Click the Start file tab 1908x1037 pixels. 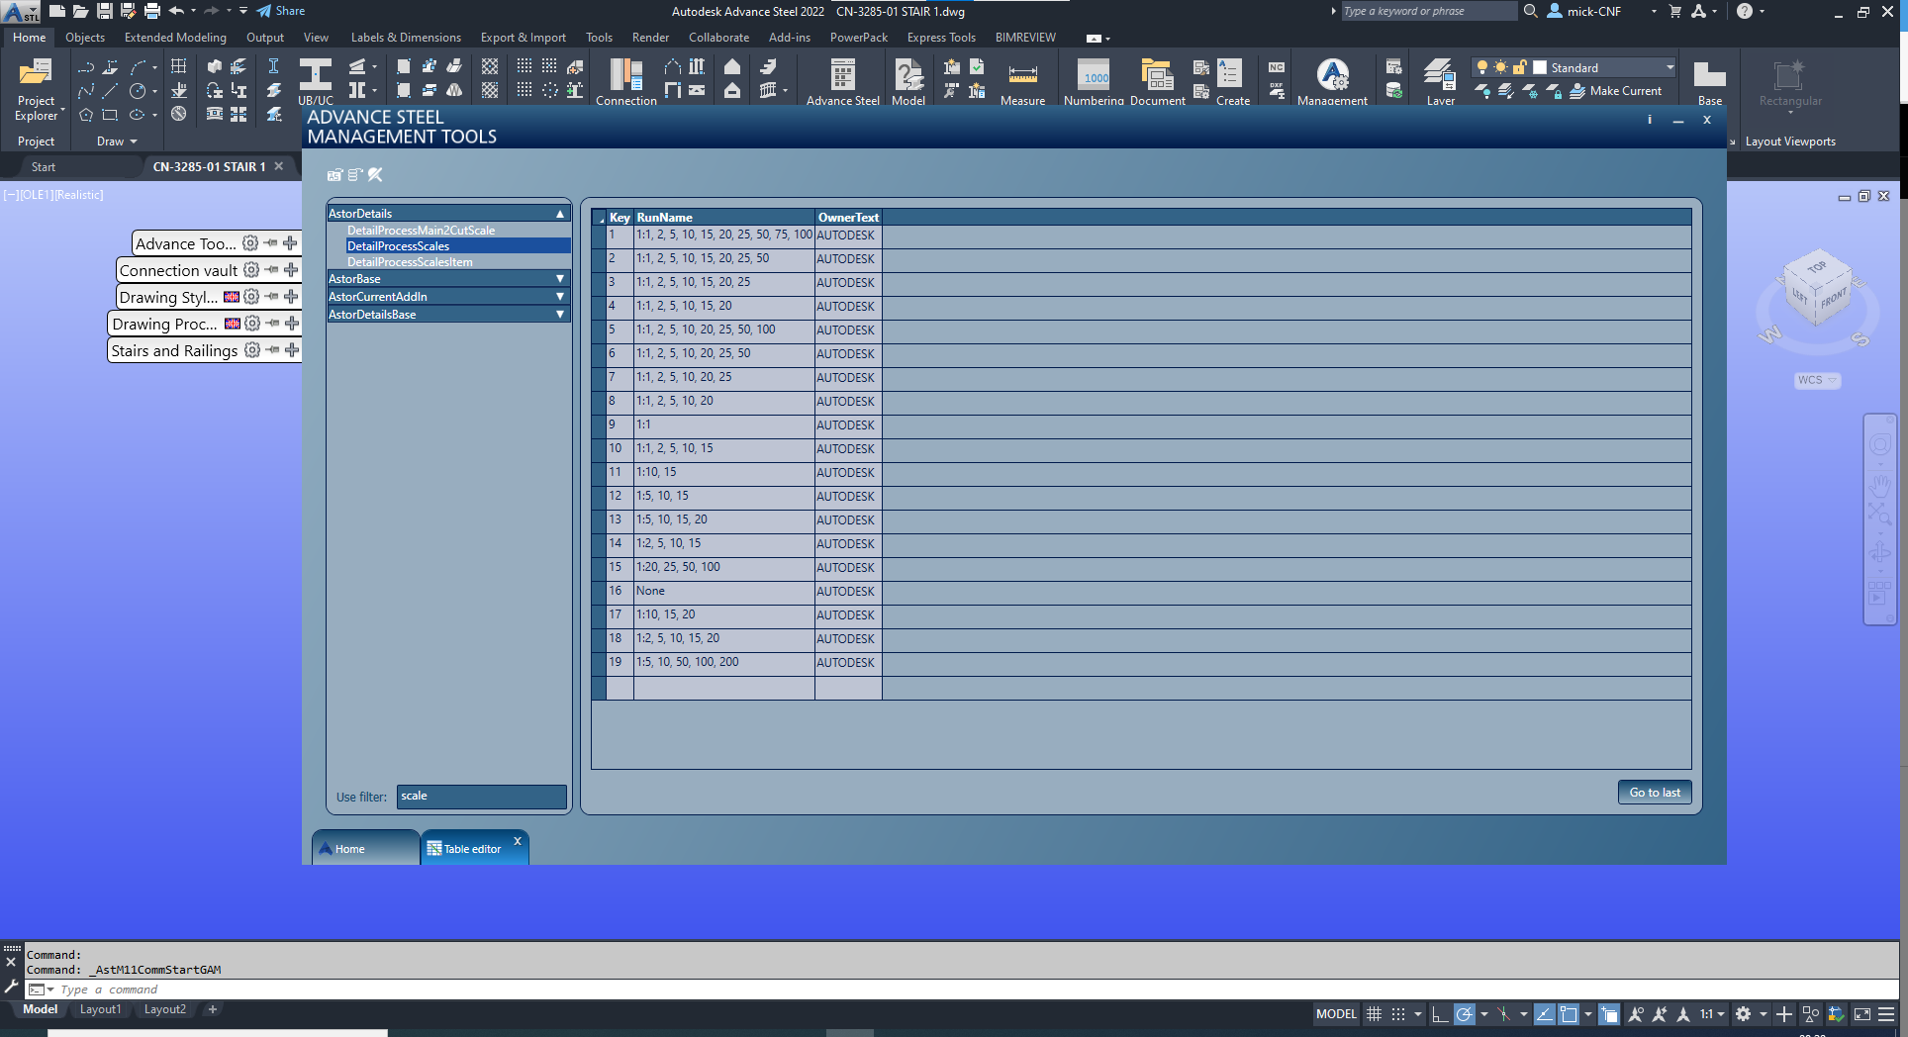coord(44,167)
